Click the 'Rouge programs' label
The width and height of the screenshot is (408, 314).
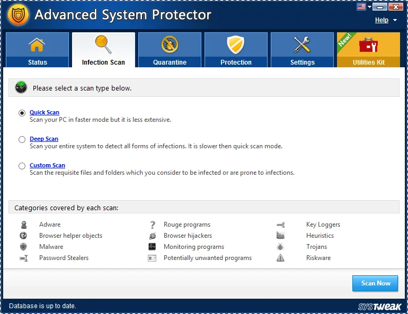click(x=187, y=225)
